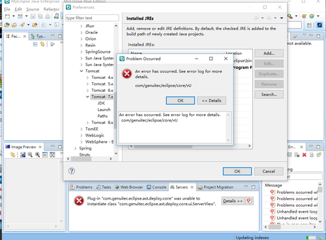
Task: Click Save icon in main toolbar
Action: [x=33, y=16]
